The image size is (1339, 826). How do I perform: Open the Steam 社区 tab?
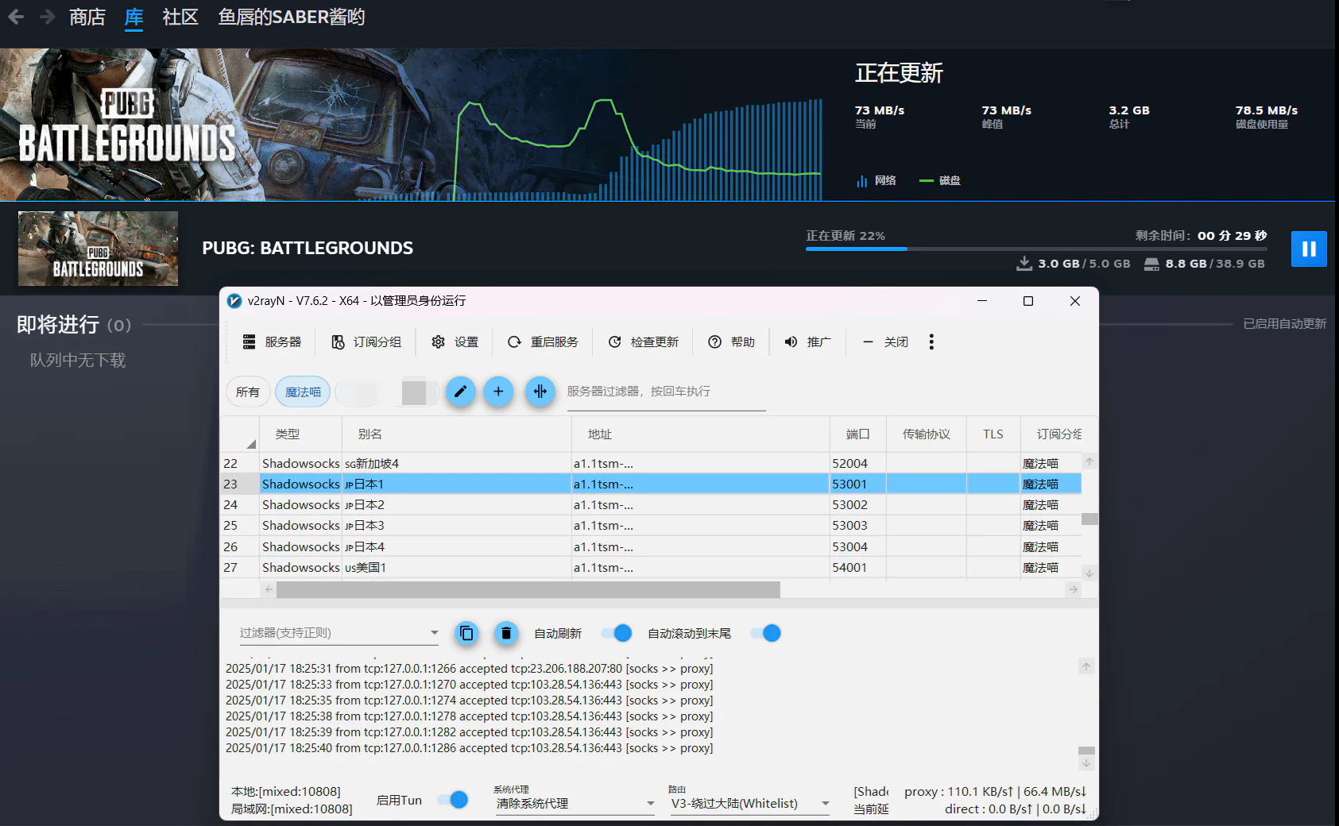pyautogui.click(x=180, y=17)
